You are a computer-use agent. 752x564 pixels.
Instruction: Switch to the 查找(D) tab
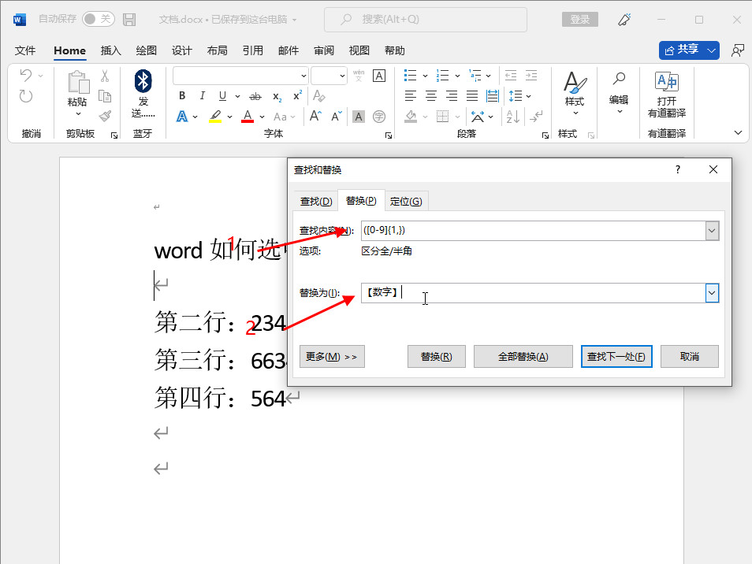(x=315, y=201)
